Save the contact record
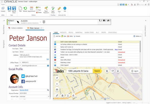 point(9,9)
